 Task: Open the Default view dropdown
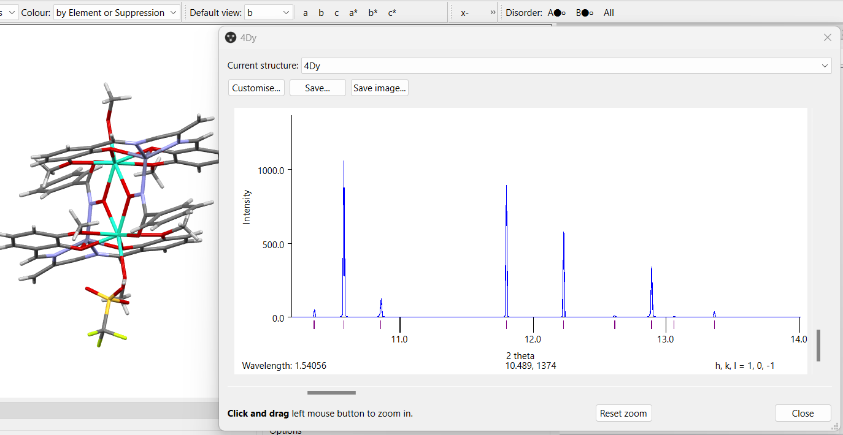point(269,12)
